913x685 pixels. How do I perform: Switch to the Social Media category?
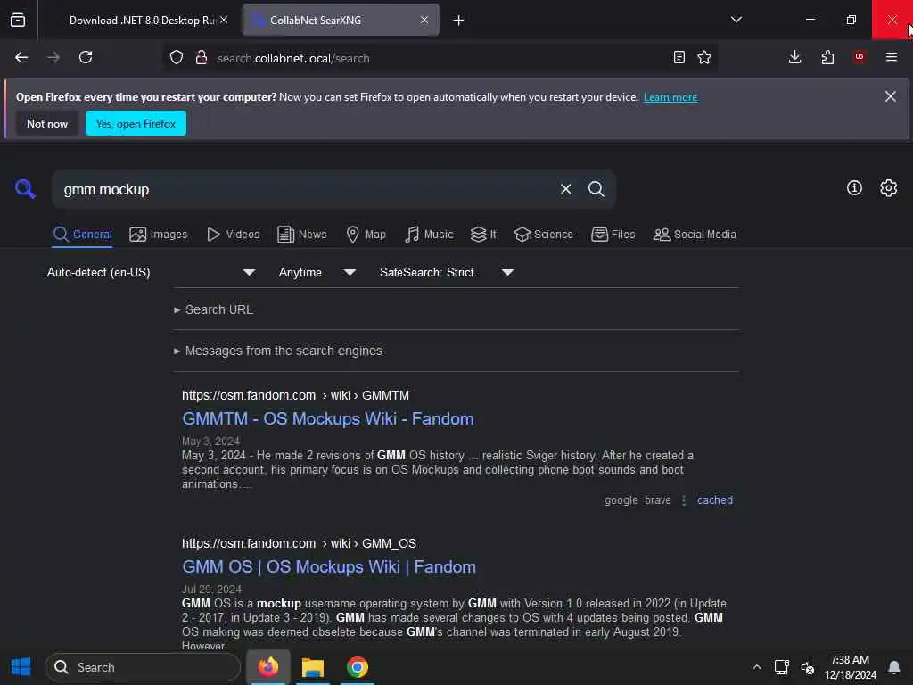click(x=695, y=235)
